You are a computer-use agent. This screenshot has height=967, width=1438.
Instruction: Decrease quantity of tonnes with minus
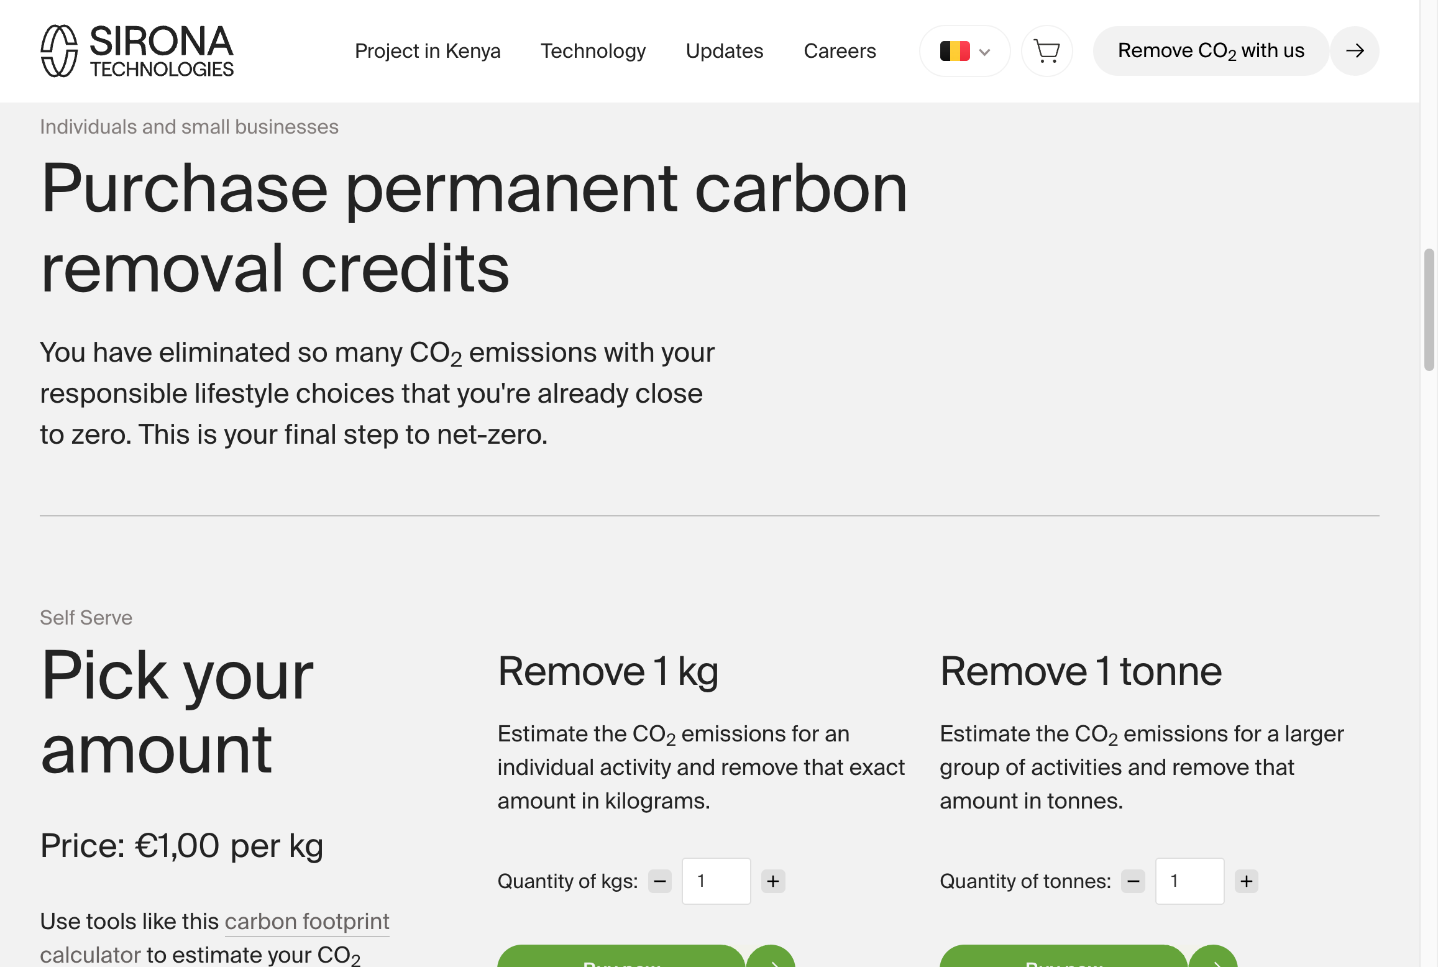[x=1133, y=881]
